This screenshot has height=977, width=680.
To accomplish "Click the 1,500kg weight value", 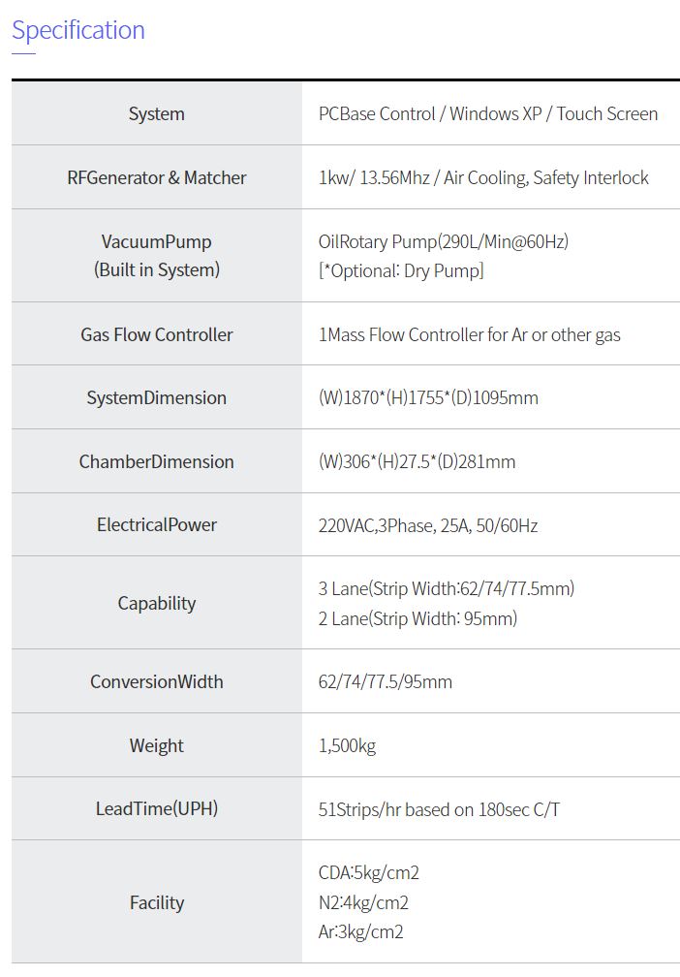I will [347, 745].
